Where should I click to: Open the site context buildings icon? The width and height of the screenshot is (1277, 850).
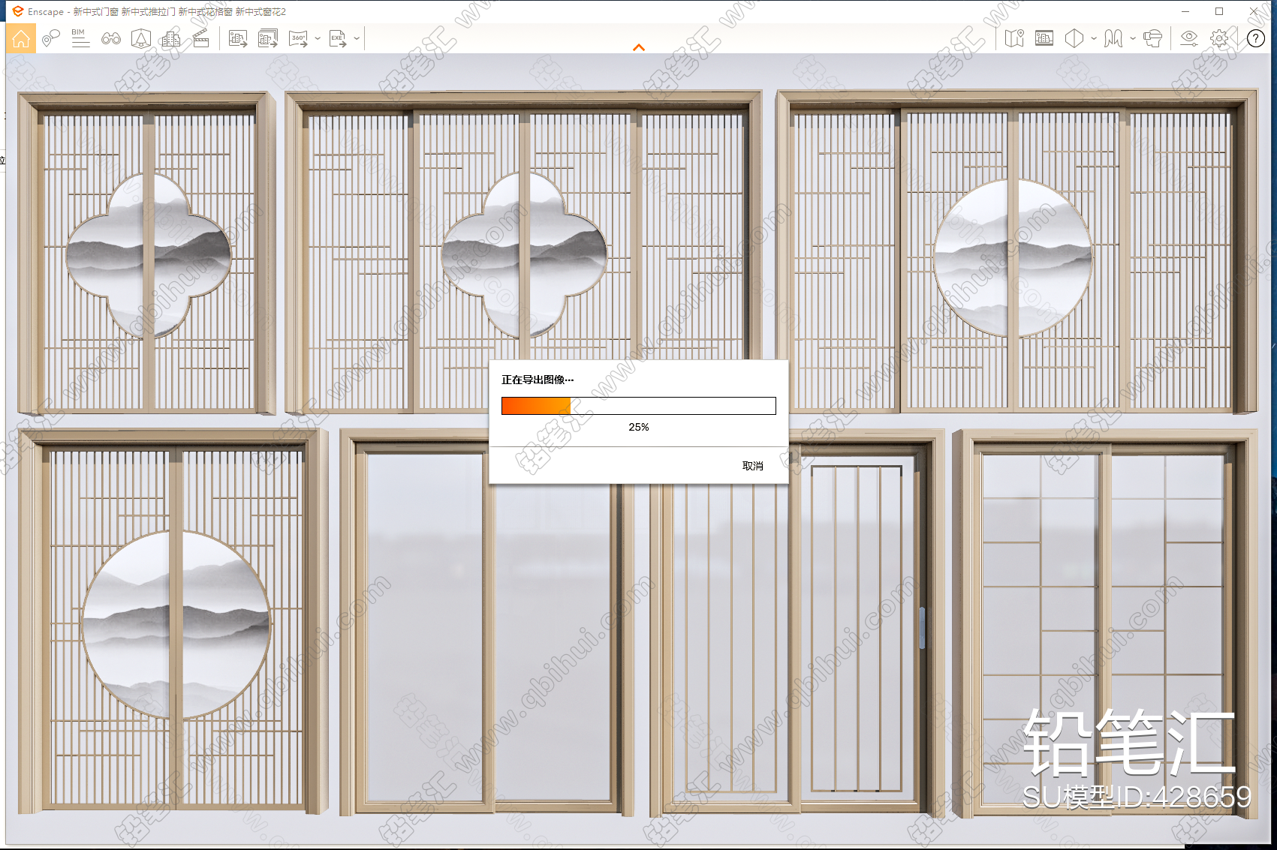(x=171, y=38)
